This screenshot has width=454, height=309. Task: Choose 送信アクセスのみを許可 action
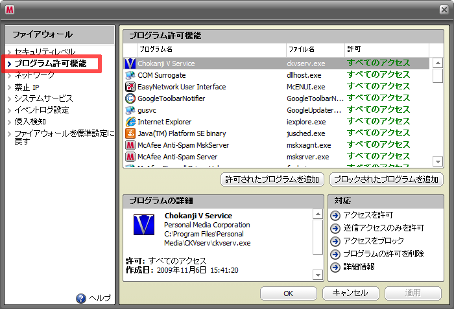pos(383,228)
